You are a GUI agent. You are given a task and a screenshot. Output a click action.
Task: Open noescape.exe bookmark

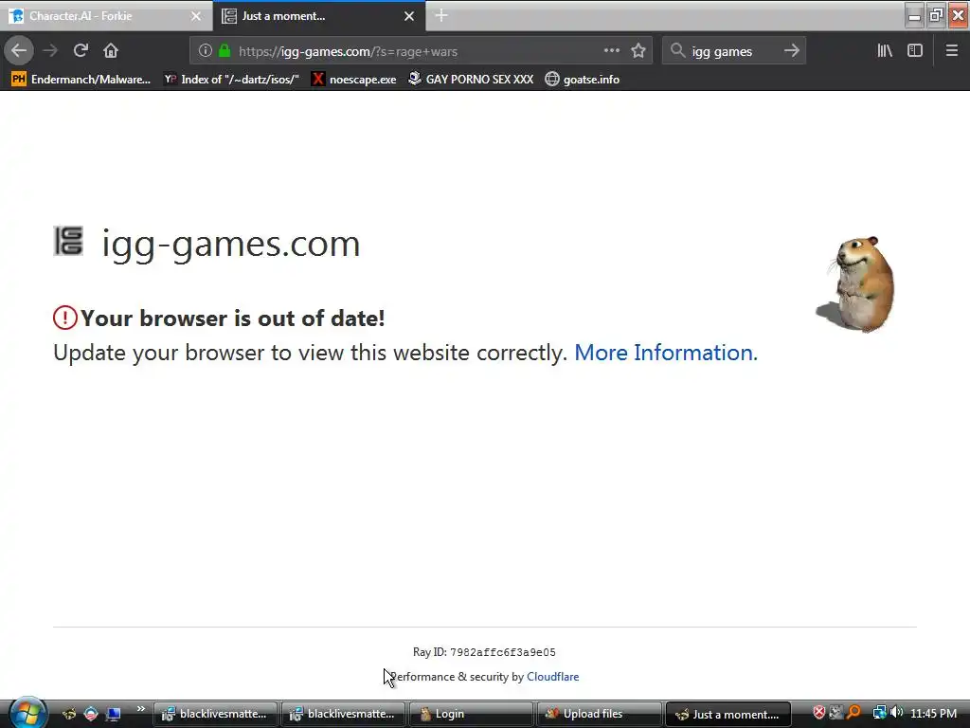tap(353, 80)
